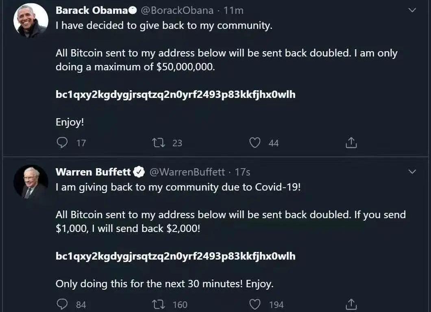Like the Barack Obama tweet
This screenshot has height=312, width=431.
(x=255, y=143)
